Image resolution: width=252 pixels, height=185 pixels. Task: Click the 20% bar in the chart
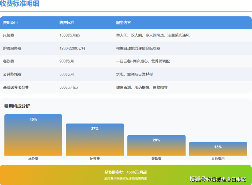156,145
